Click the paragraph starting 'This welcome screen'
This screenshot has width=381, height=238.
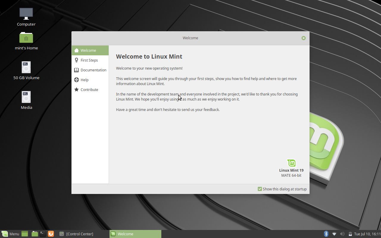(x=206, y=81)
